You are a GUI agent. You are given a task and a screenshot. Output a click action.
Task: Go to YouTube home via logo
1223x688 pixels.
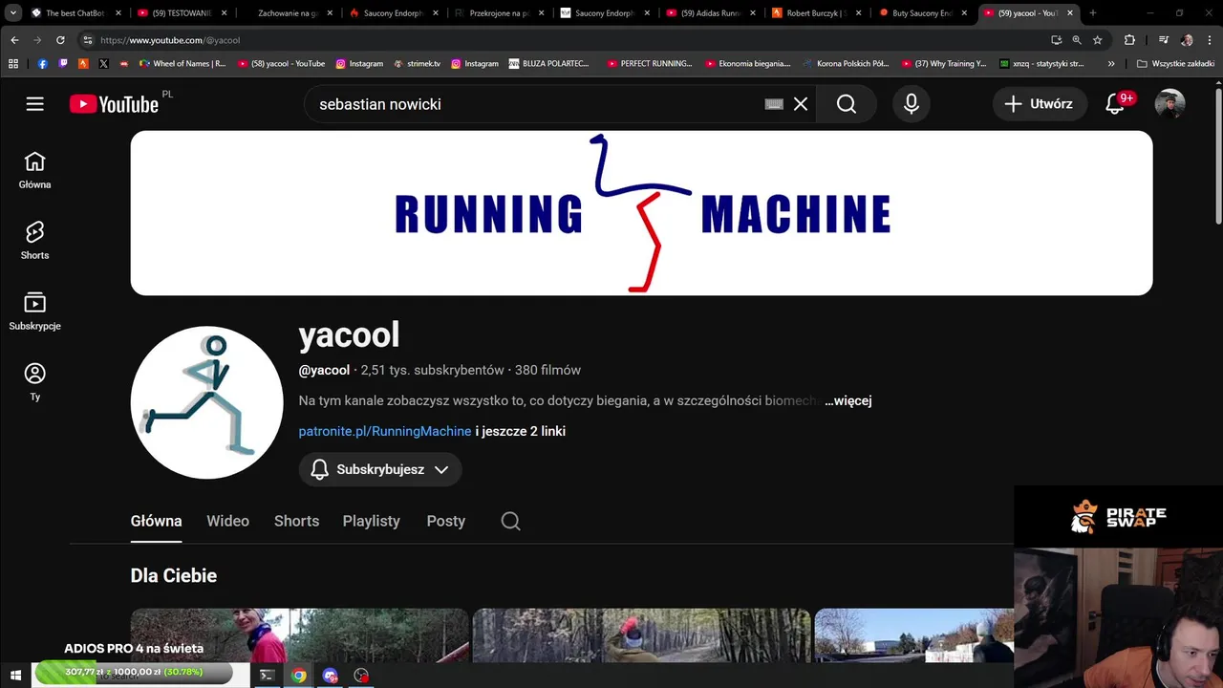tap(114, 104)
